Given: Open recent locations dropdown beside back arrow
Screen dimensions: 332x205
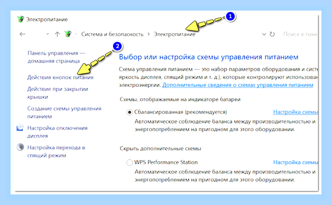Looking at the screenshot, I should (48, 34).
